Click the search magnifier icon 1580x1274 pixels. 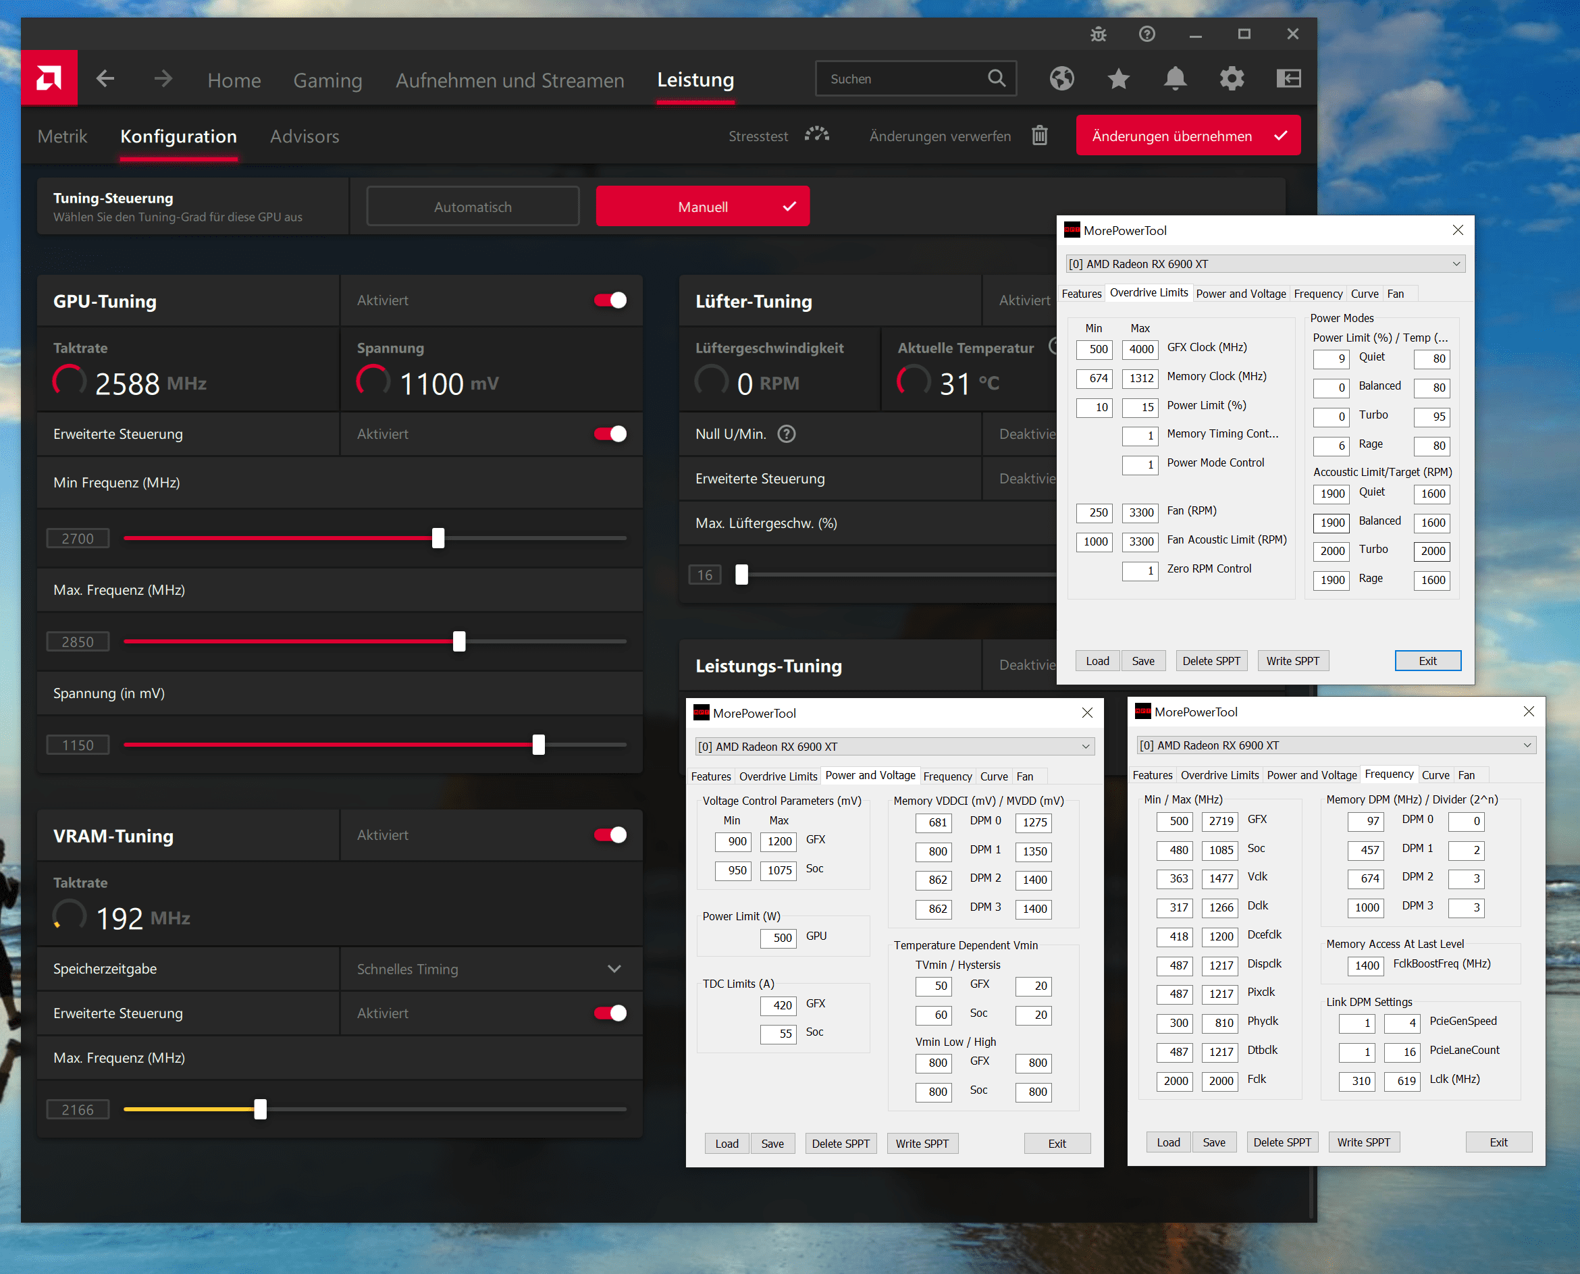click(x=996, y=78)
